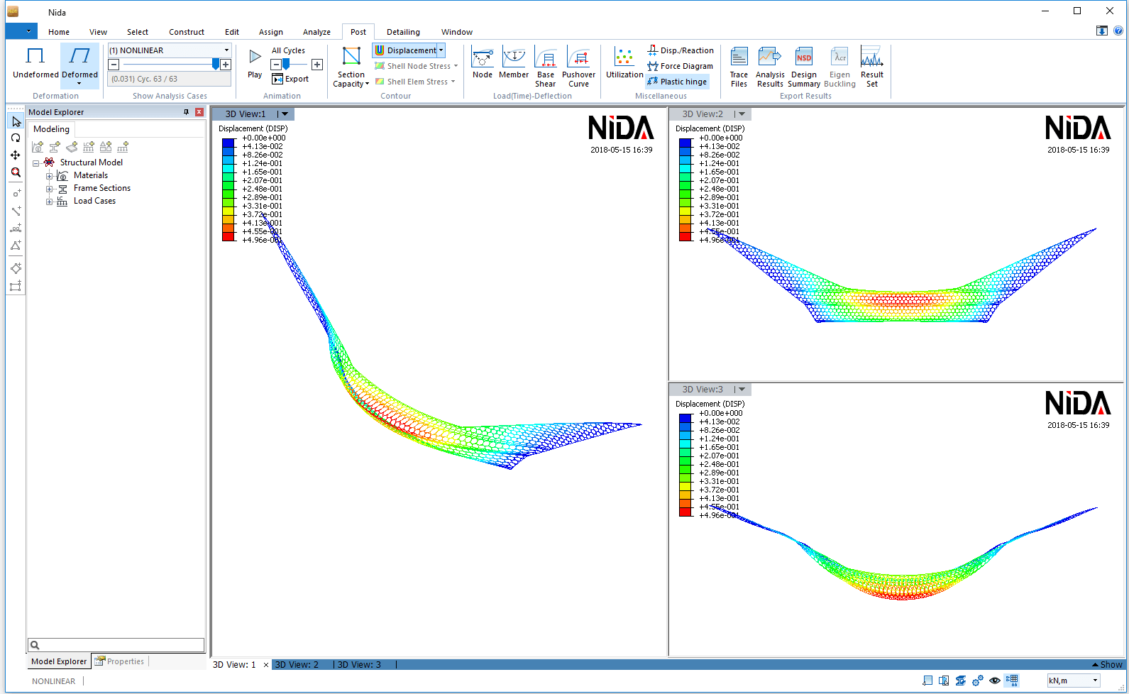Toggle the Deformed shape display
The height and width of the screenshot is (694, 1129).
(79, 65)
